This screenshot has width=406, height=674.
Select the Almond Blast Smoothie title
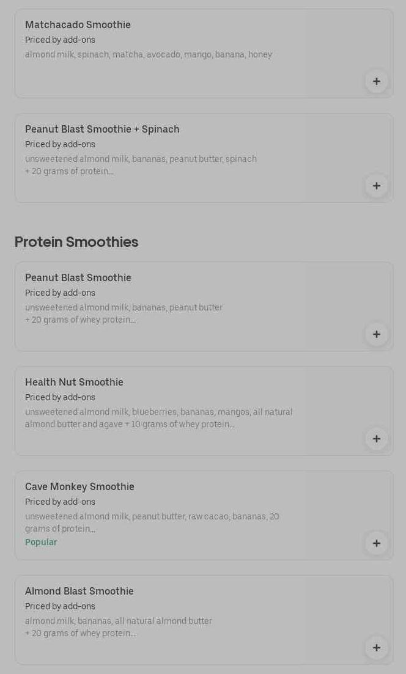click(x=79, y=592)
